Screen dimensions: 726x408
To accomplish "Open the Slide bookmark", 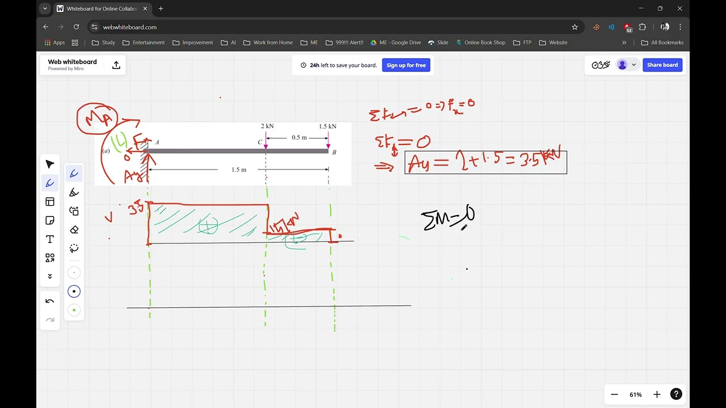I will 438,42.
